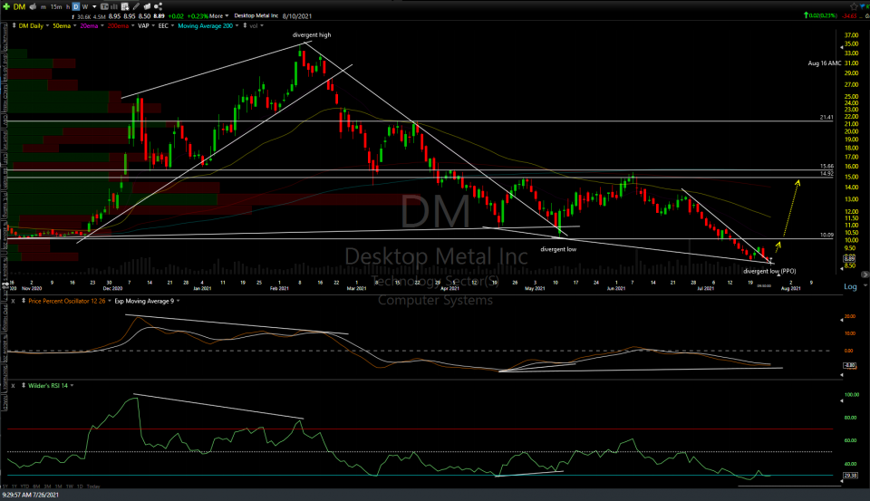Click the current price 8.89 scale marker
The height and width of the screenshot is (501, 870).
tap(849, 258)
